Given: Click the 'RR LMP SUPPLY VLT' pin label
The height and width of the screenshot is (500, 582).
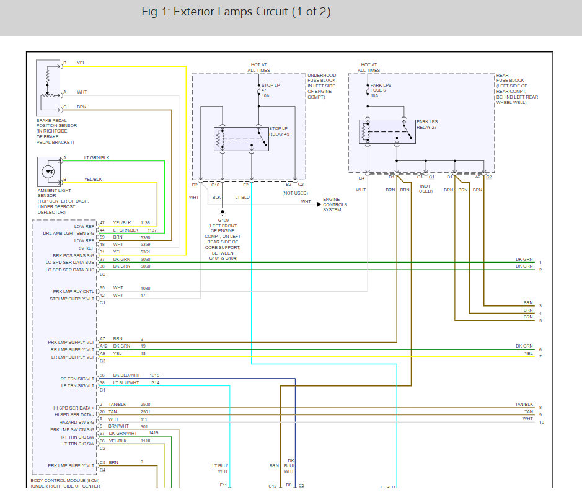Looking at the screenshot, I should [x=73, y=350].
